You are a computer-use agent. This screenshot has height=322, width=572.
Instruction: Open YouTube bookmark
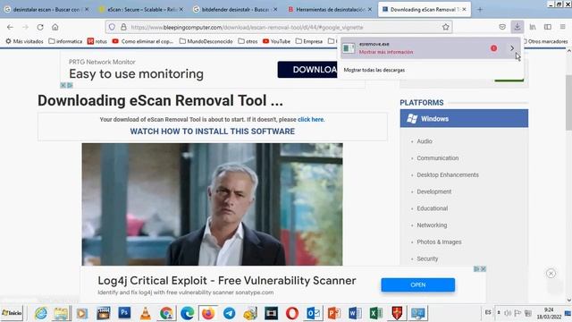tap(276, 41)
